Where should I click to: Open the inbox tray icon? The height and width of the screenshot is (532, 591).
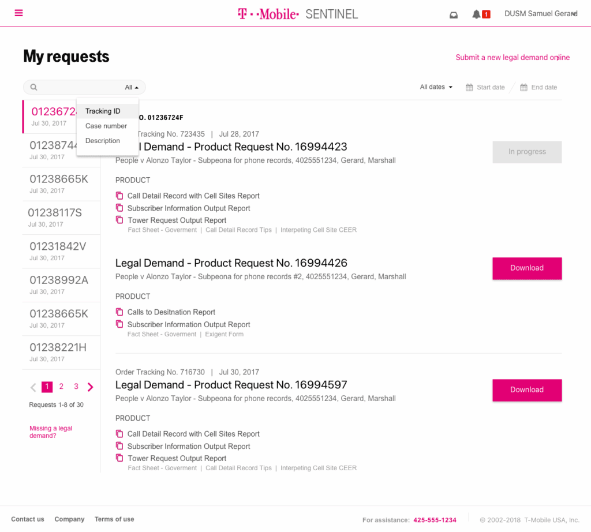pos(454,14)
